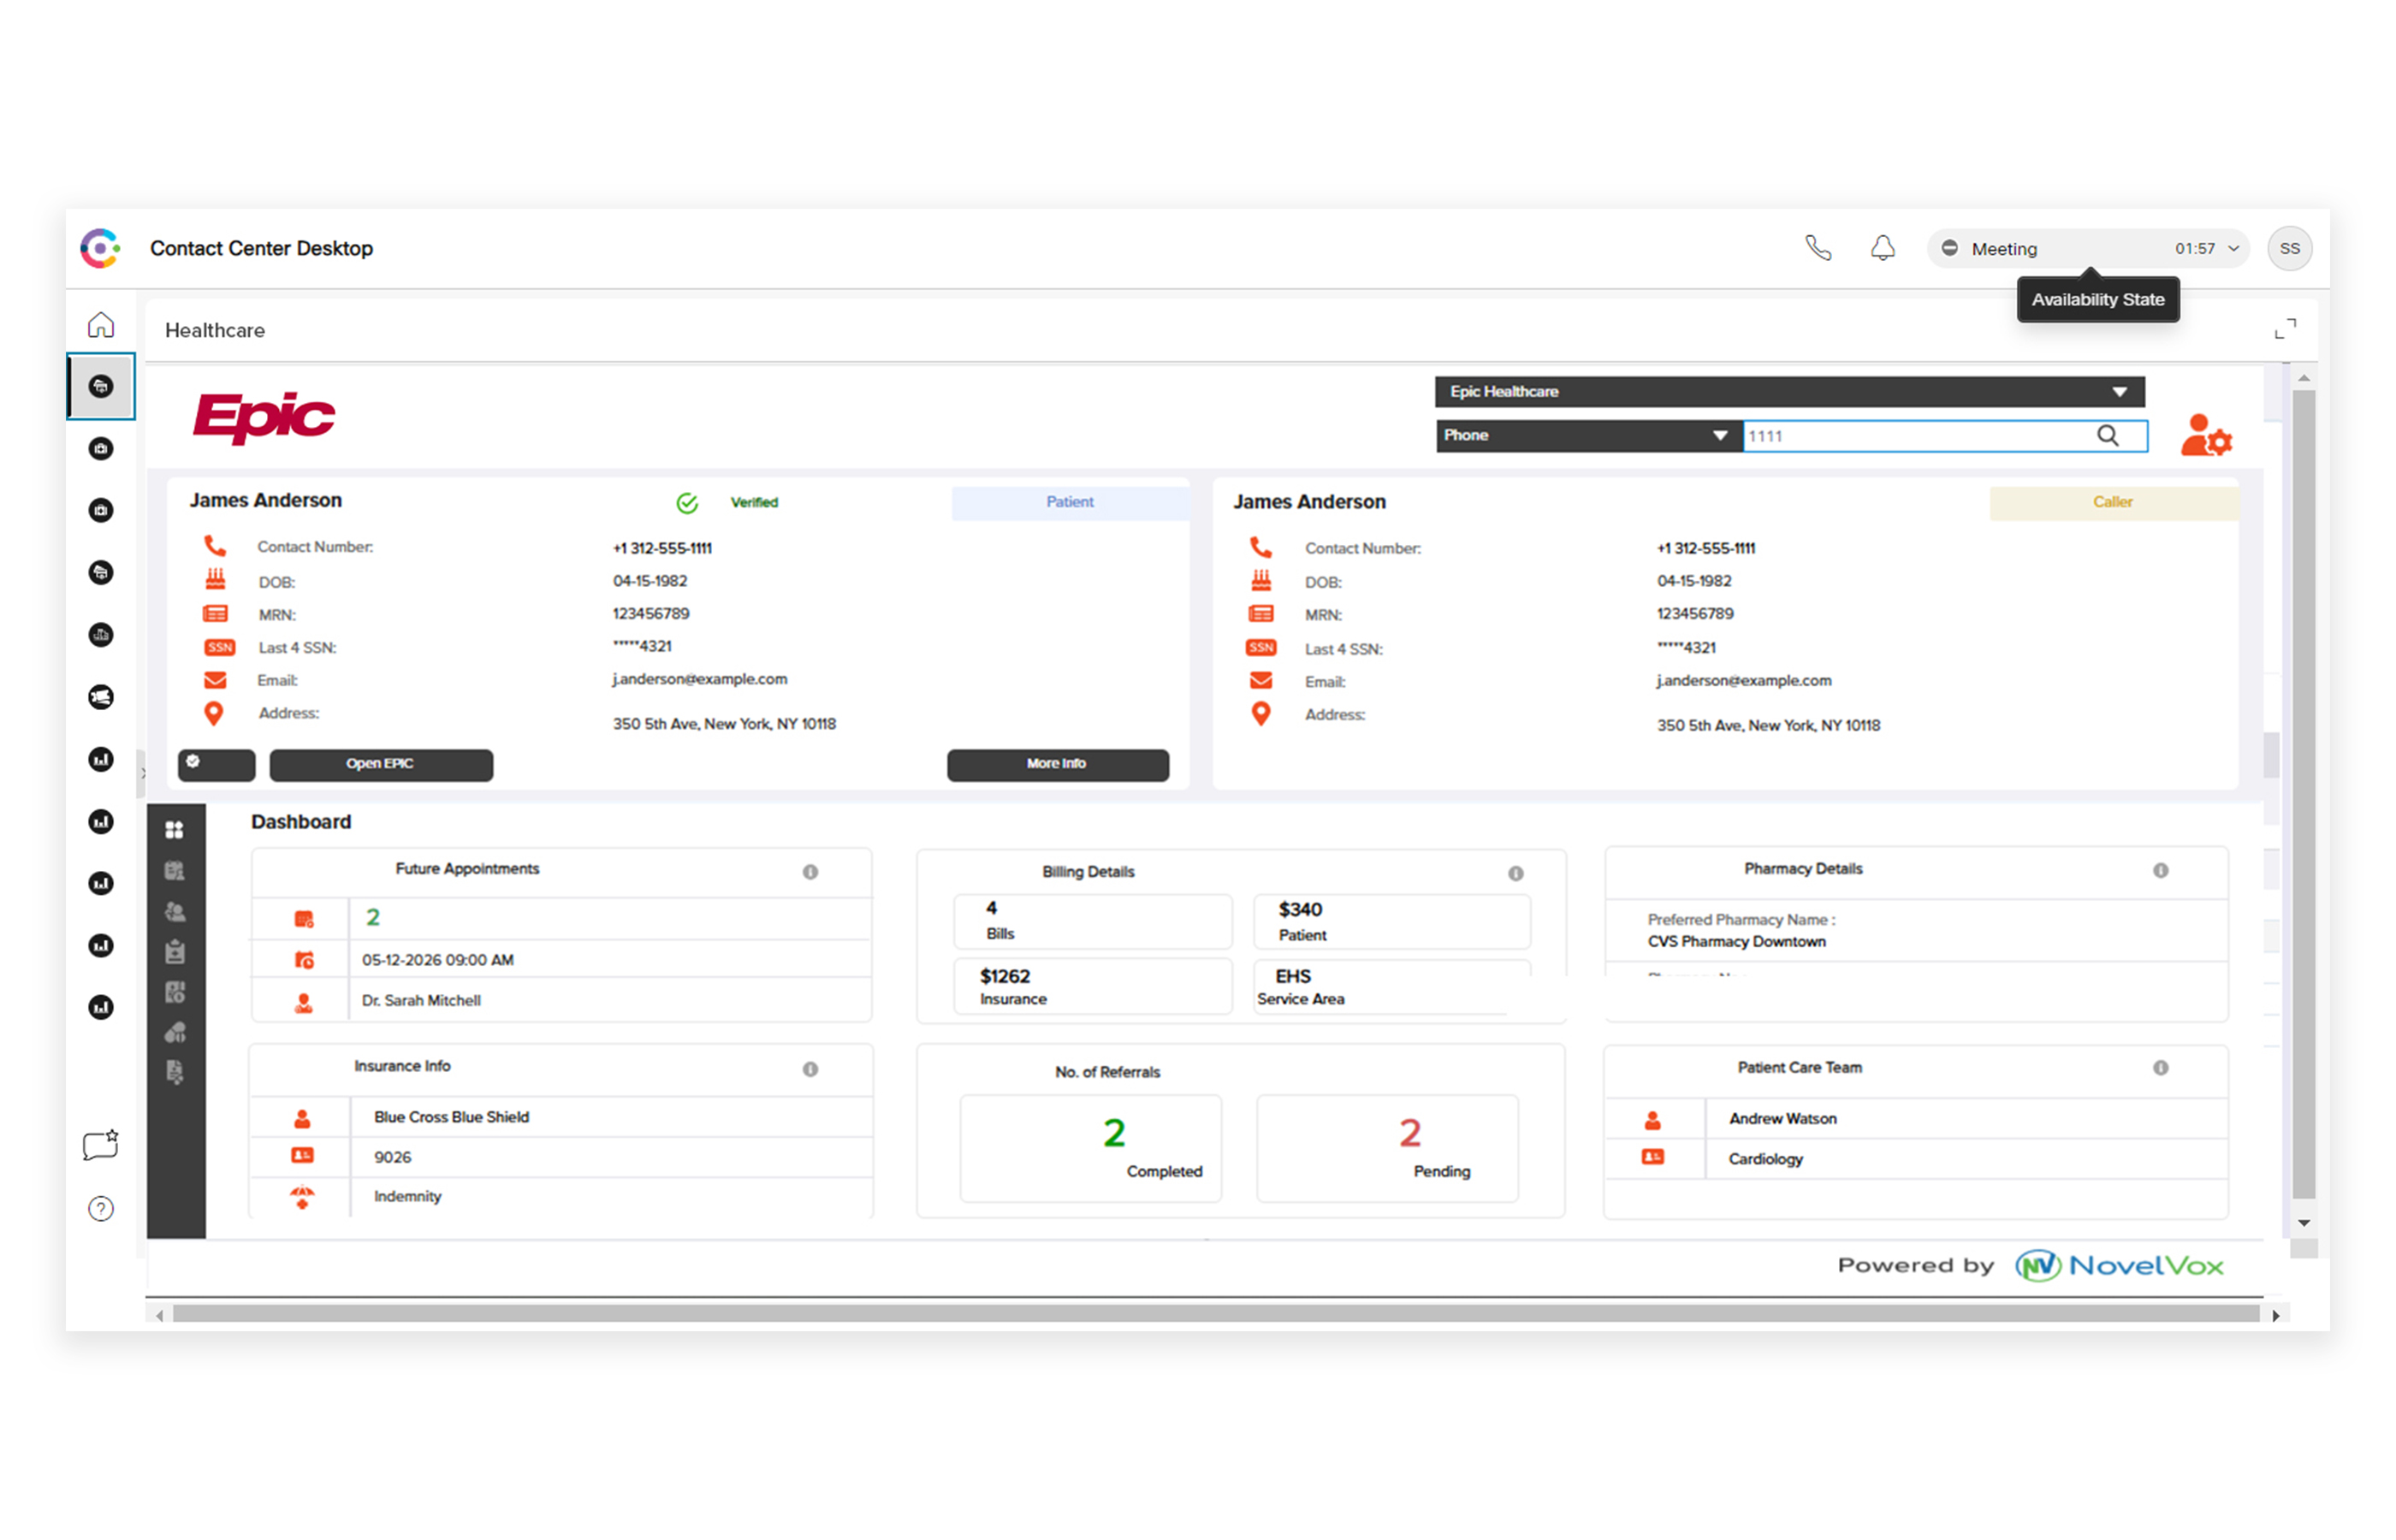This screenshot has height=1540, width=2396.
Task: Click the Open EPIC button
Action: [x=381, y=764]
